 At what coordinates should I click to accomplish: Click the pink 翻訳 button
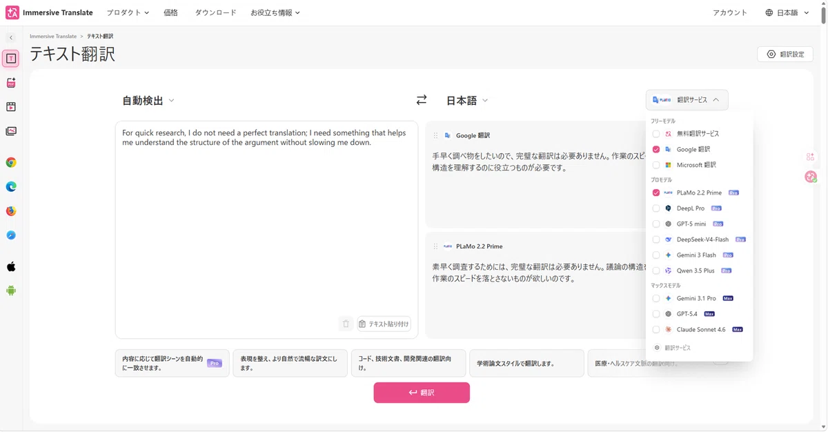pyautogui.click(x=422, y=393)
